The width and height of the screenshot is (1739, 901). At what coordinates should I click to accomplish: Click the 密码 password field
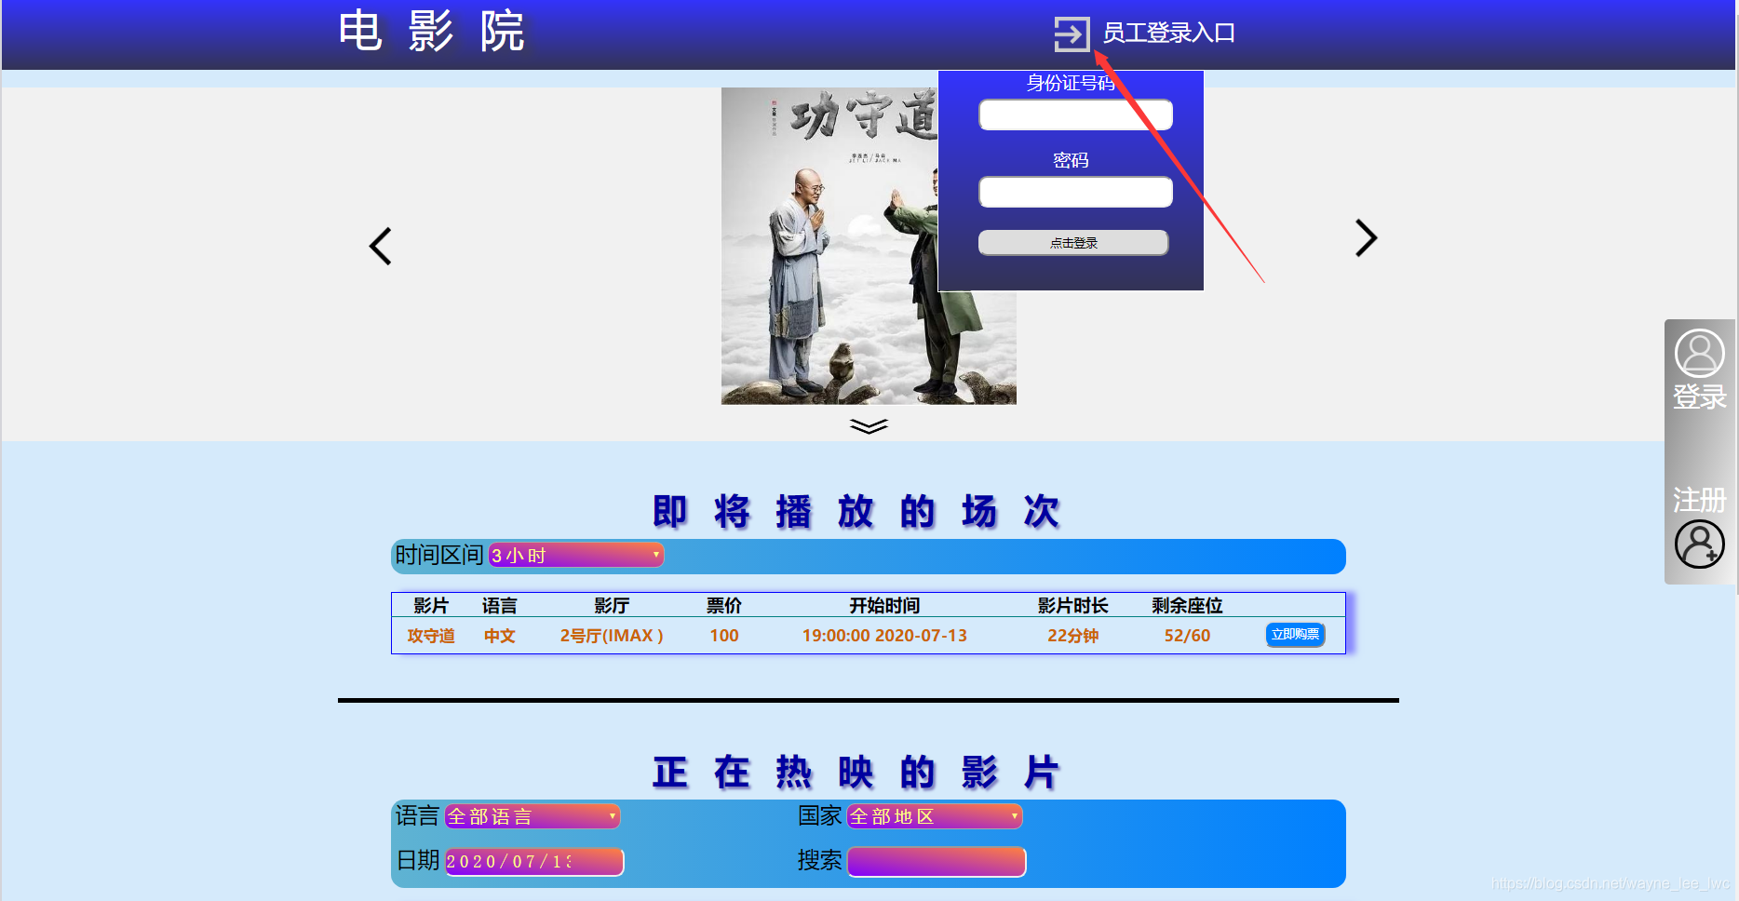(1075, 192)
